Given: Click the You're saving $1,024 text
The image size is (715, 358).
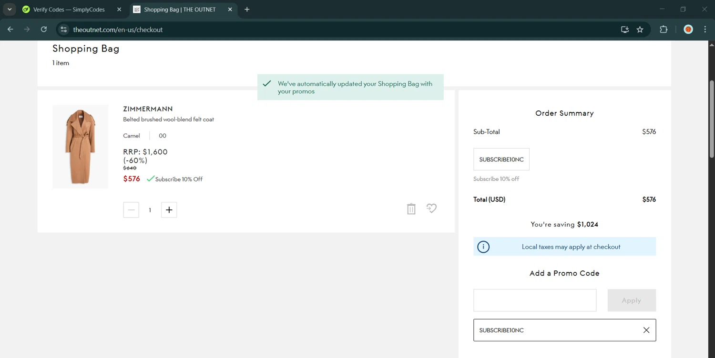Looking at the screenshot, I should coord(564,224).
